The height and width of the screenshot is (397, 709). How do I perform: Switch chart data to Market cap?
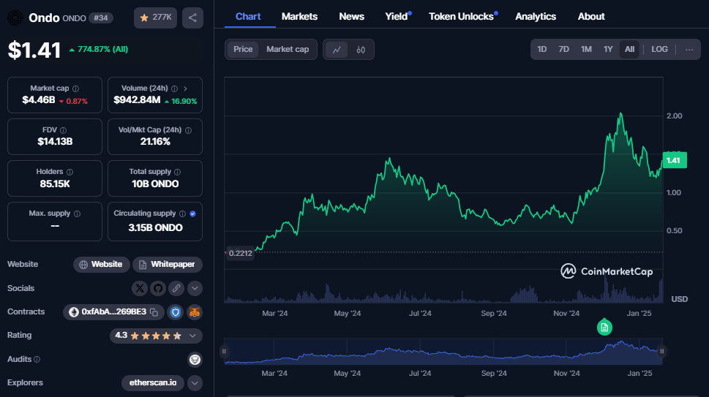coord(287,50)
